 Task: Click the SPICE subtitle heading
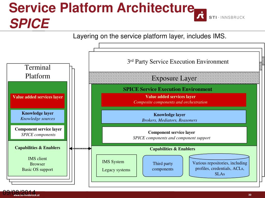(30, 23)
